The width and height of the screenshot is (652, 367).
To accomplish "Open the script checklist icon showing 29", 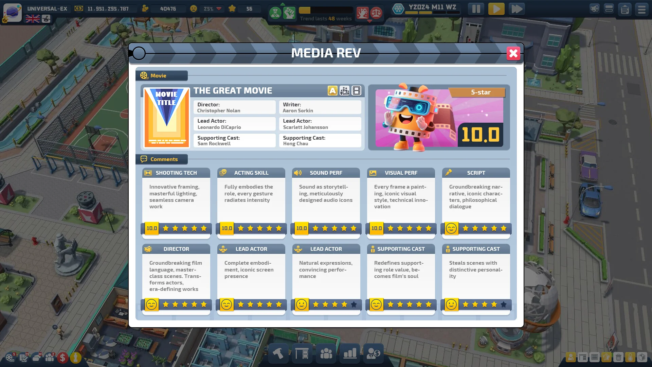I will [24, 358].
